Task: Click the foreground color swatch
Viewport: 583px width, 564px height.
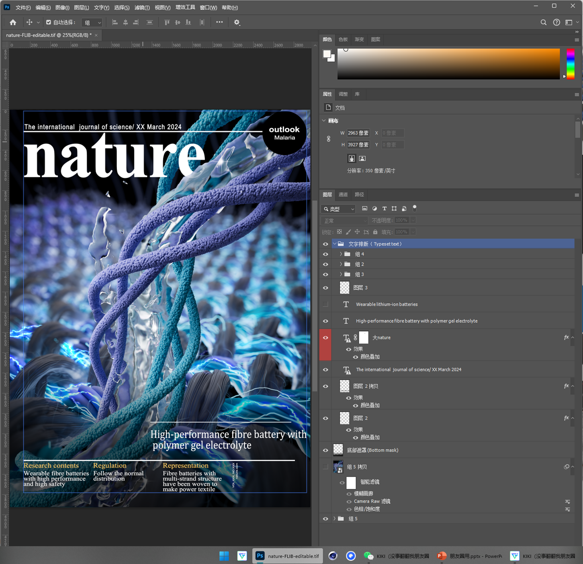Action: click(327, 54)
